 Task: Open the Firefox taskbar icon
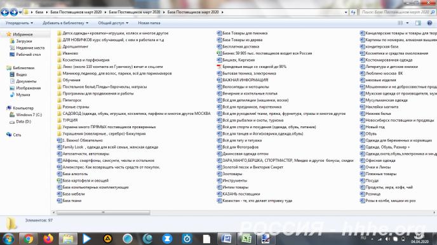[x=48, y=239]
